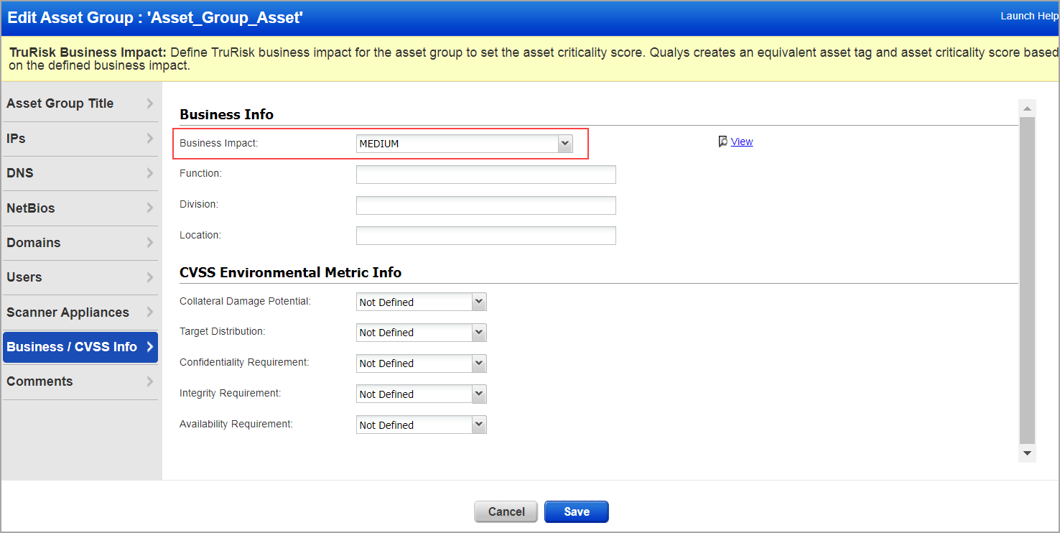Open the Domains section
The width and height of the screenshot is (1060, 533).
[x=80, y=243]
